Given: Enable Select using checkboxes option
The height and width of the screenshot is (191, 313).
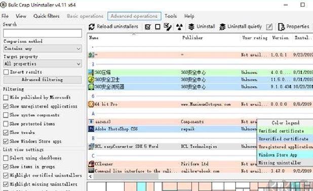Looking at the screenshot, I should 6,158.
